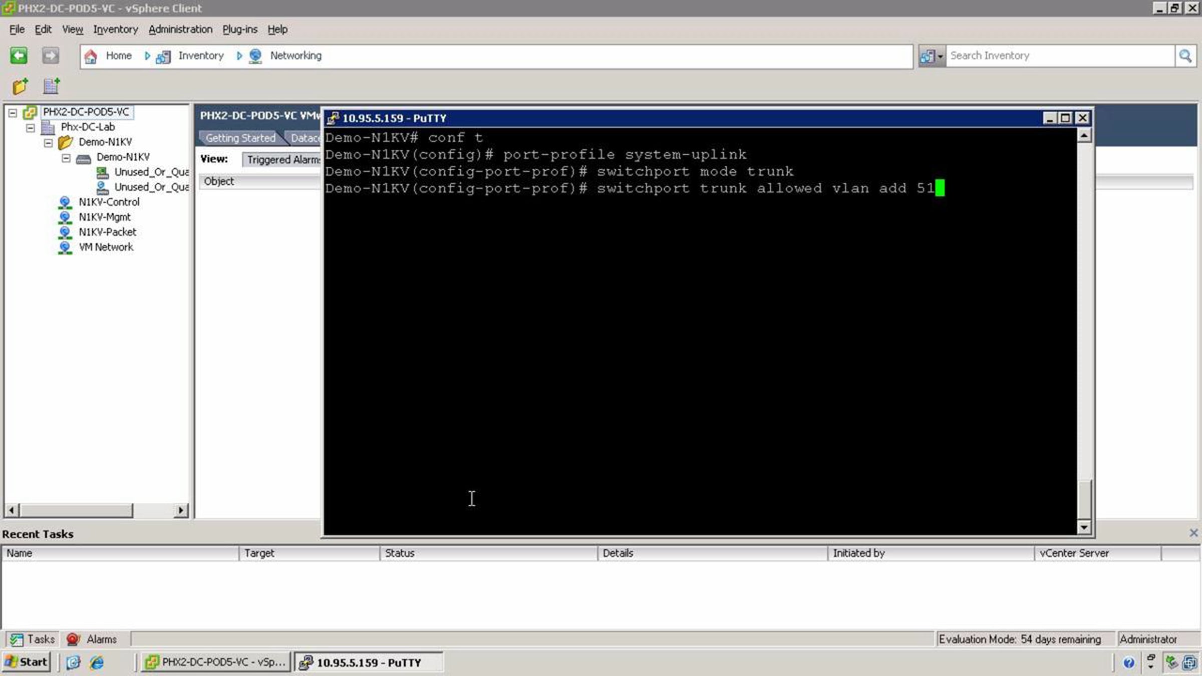The image size is (1202, 676).
Task: Click the arrow after Inventory in breadcrumb
Action: click(239, 56)
